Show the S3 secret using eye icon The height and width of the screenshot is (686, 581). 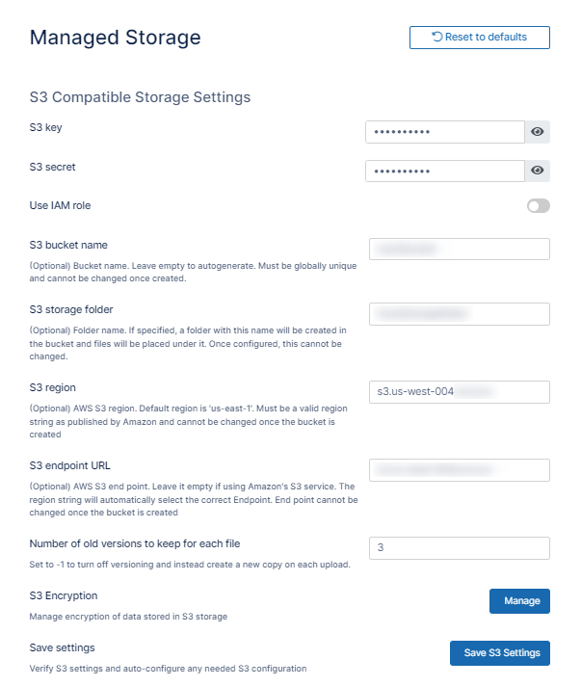tap(538, 171)
